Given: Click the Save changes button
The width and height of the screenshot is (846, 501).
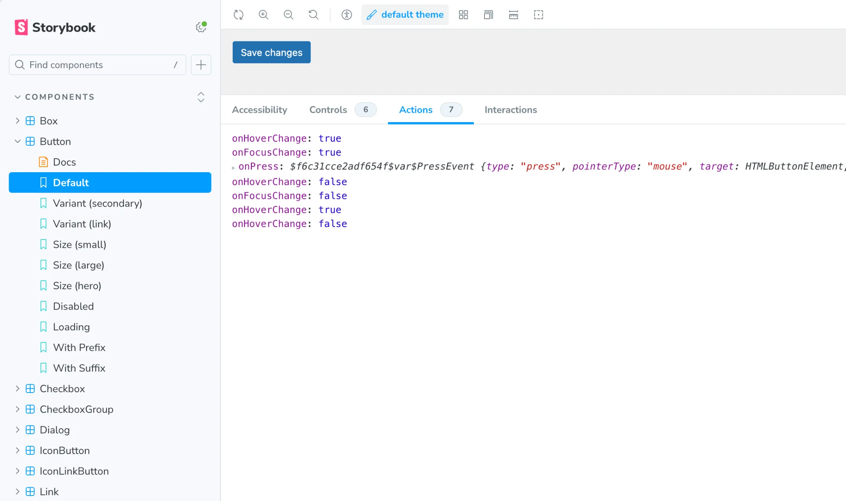Looking at the screenshot, I should (271, 52).
